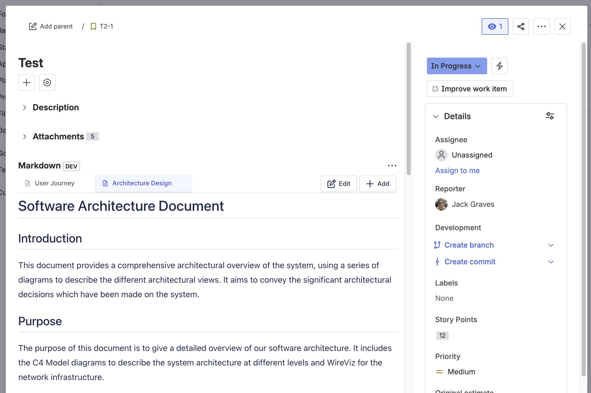Click the automation lightning bolt icon
Viewport: 591px width, 393px height.
(x=499, y=66)
